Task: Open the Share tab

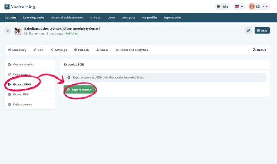Action: tap(102, 50)
